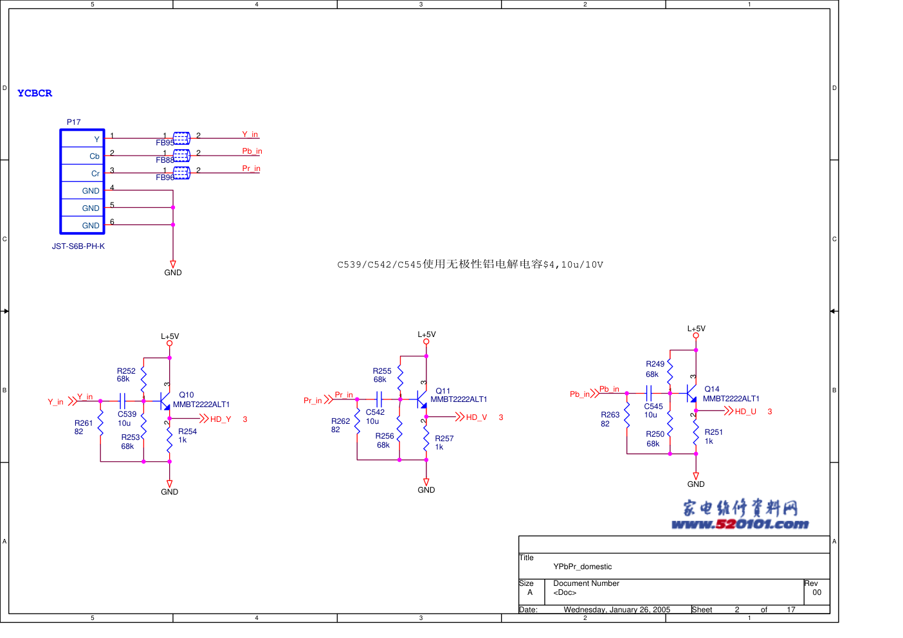Select the <Doc> document number field
903x638 pixels.
tap(565, 593)
